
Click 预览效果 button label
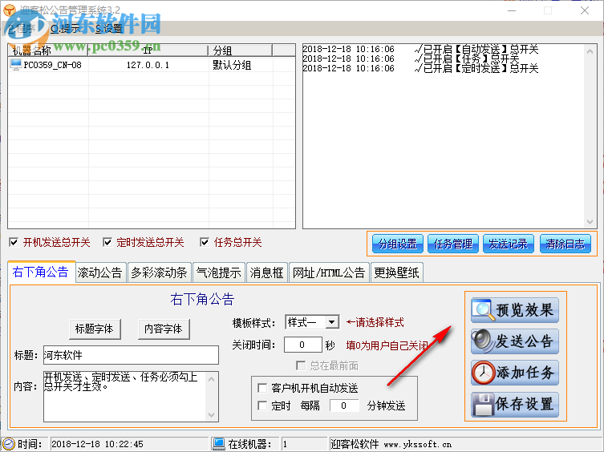(x=525, y=310)
